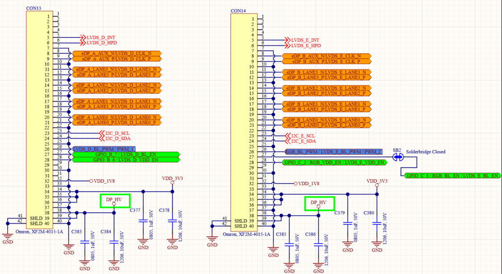Select DP_HV power port above C384
The height and width of the screenshot is (274, 502).
coord(114,201)
